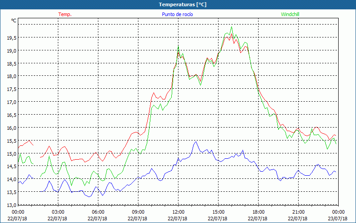Screen dimensions: 356x223
Task: Click the 15,5 y-axis value
Action: 12,141
